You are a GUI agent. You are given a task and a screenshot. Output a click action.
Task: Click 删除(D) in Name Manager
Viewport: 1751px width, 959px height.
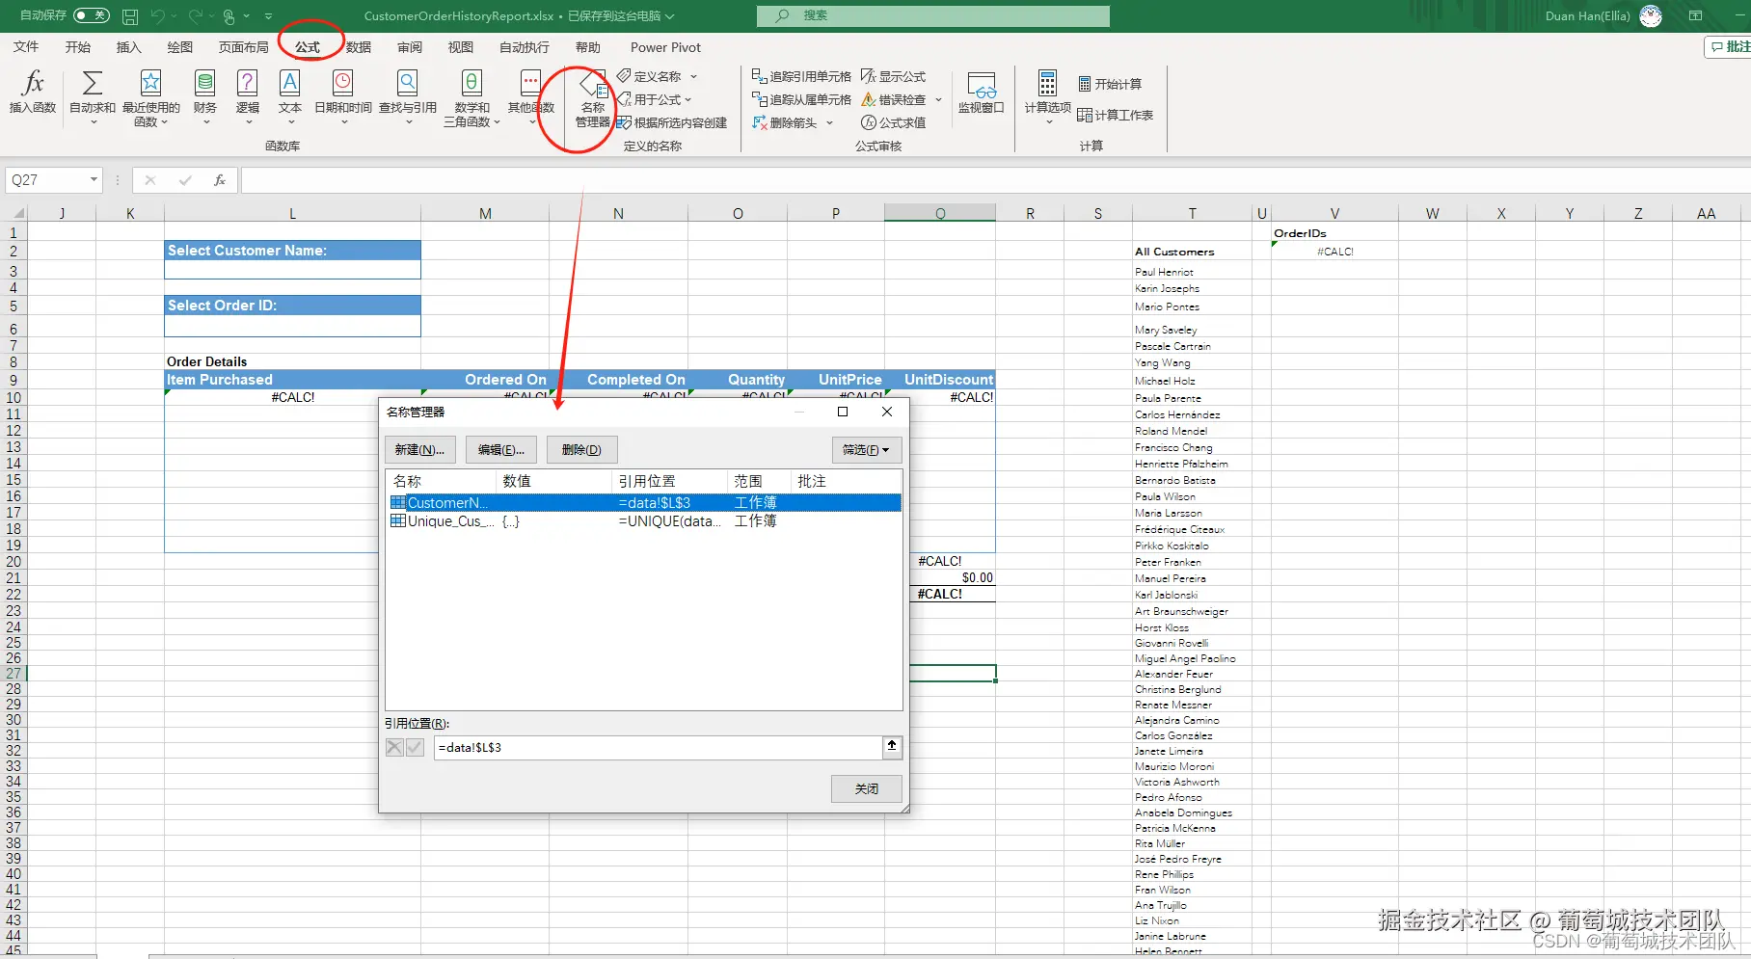(581, 450)
